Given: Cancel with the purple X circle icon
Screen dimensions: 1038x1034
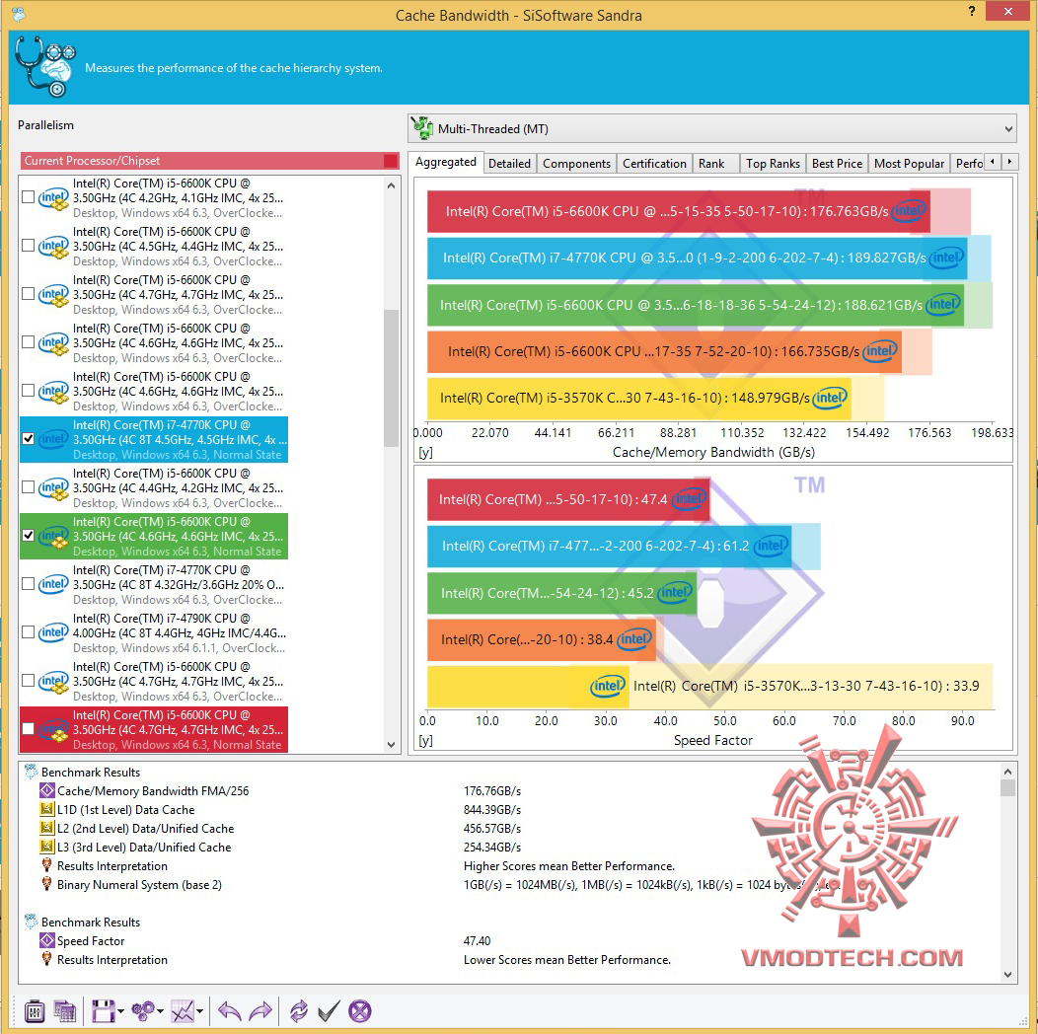Looking at the screenshot, I should pyautogui.click(x=359, y=1011).
